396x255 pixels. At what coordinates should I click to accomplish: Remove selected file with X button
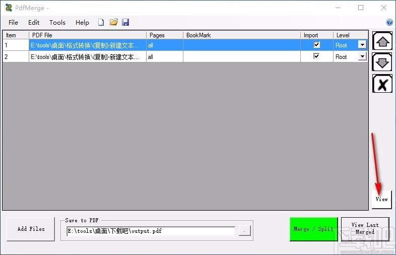tap(382, 84)
